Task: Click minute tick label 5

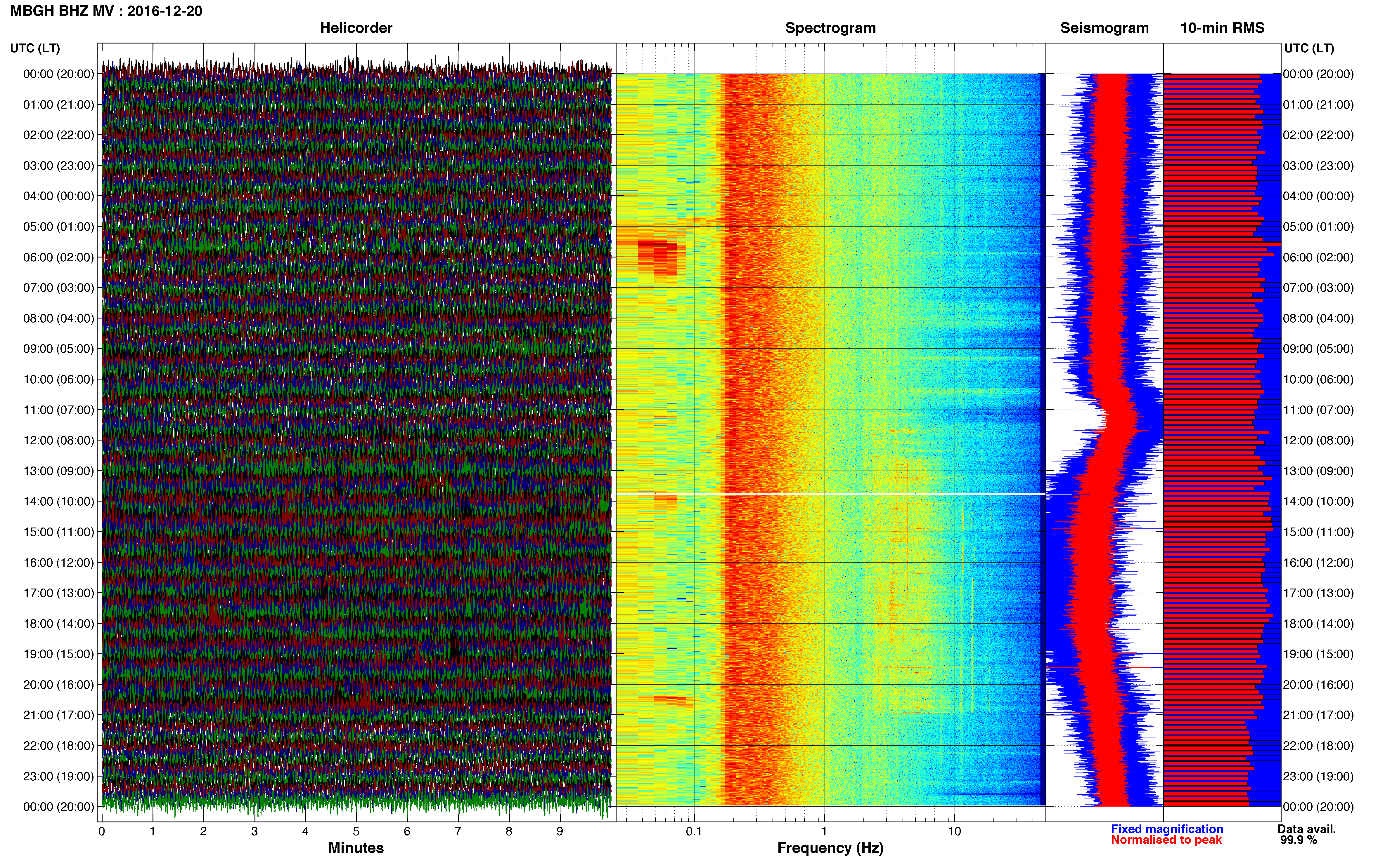Action: (356, 831)
